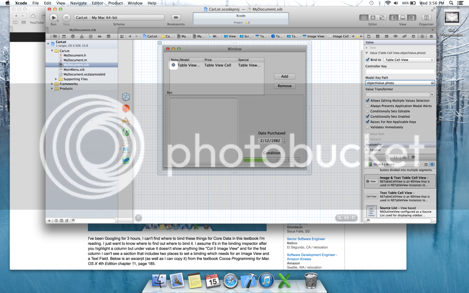Viewport: 469px width, 293px height.
Task: Enable Validates Immediately
Action: pos(368,127)
